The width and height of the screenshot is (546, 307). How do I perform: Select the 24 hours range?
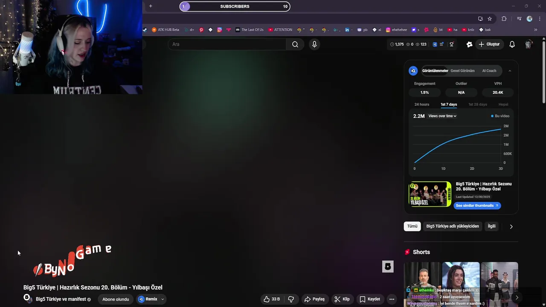[422, 104]
